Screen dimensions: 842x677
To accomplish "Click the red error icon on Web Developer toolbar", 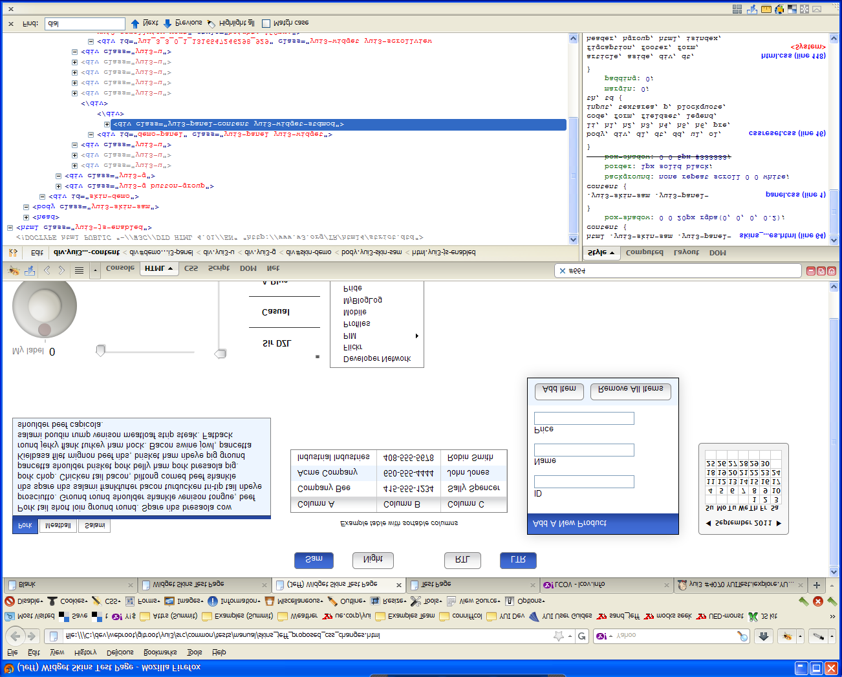I will pyautogui.click(x=817, y=601).
